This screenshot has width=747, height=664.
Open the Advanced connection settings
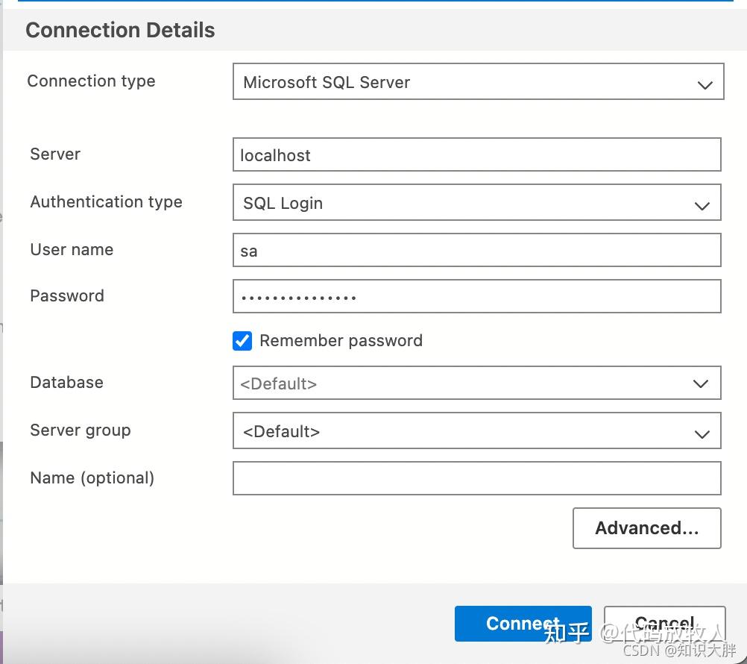(646, 527)
